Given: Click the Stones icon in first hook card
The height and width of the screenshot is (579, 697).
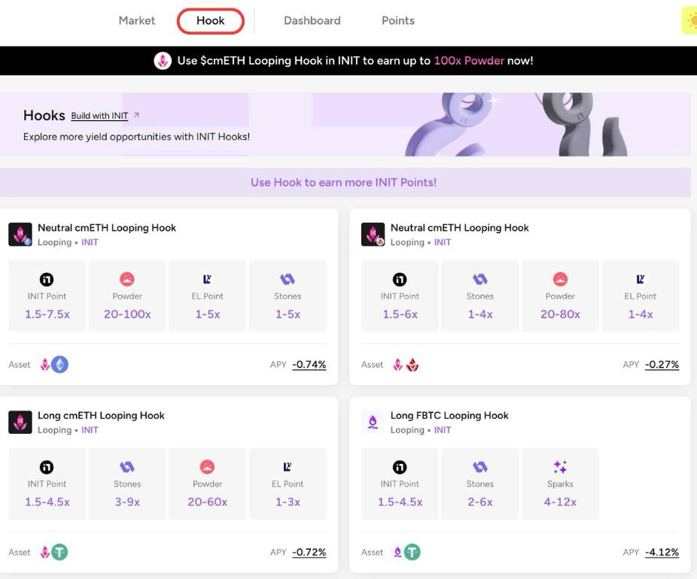Looking at the screenshot, I should (288, 280).
